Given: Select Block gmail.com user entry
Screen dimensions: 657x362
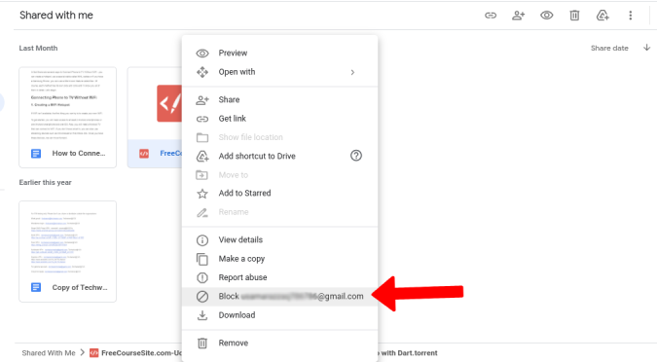Looking at the screenshot, I should (280, 296).
